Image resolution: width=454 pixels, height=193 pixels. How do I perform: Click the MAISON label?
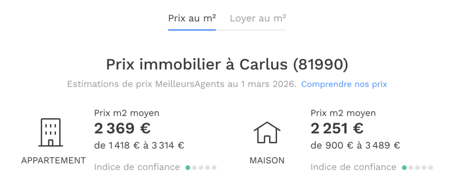267,160
